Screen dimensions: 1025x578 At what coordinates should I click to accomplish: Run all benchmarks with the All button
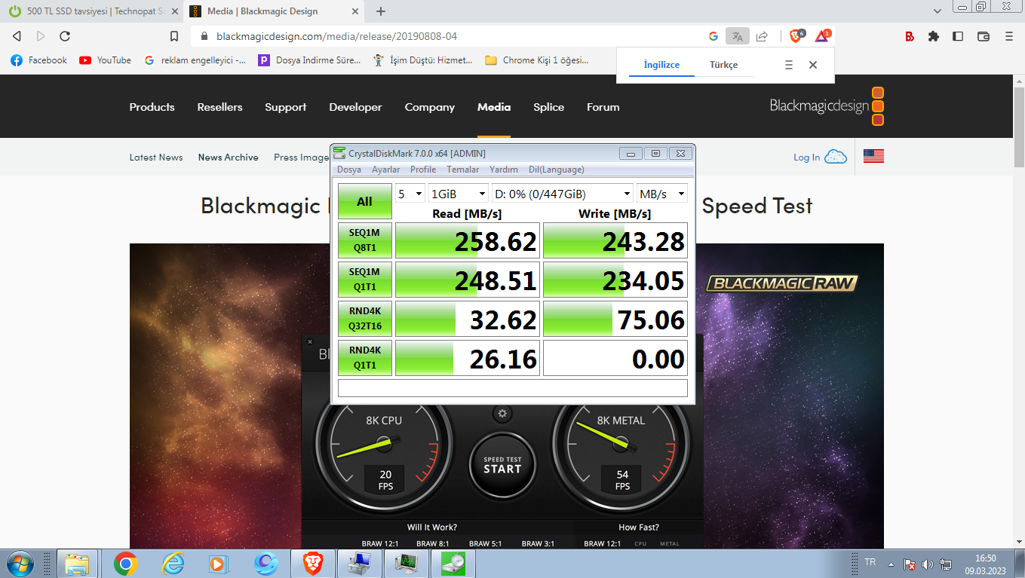click(x=365, y=201)
